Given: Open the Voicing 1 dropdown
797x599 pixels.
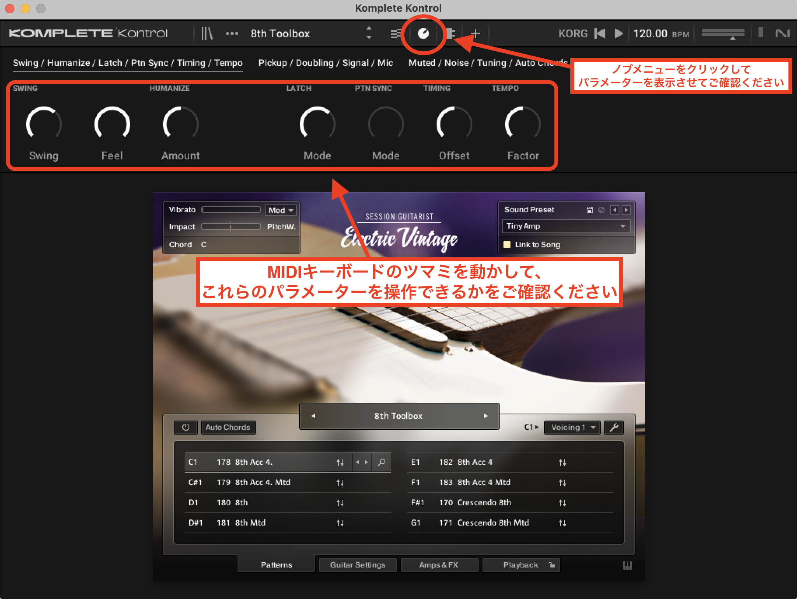Looking at the screenshot, I should 572,427.
